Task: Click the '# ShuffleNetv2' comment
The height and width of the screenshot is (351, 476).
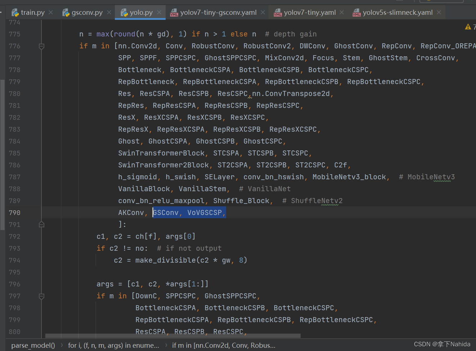Action: [313, 201]
